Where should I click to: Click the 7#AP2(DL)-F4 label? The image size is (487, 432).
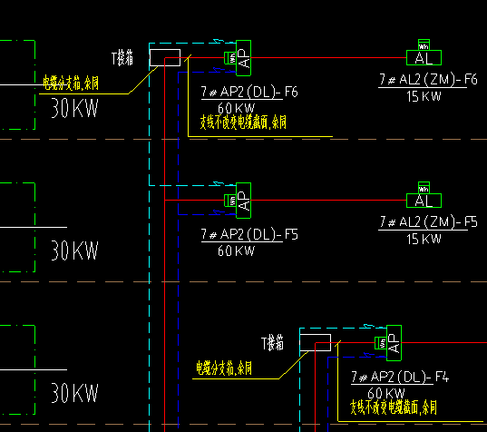coord(400,377)
